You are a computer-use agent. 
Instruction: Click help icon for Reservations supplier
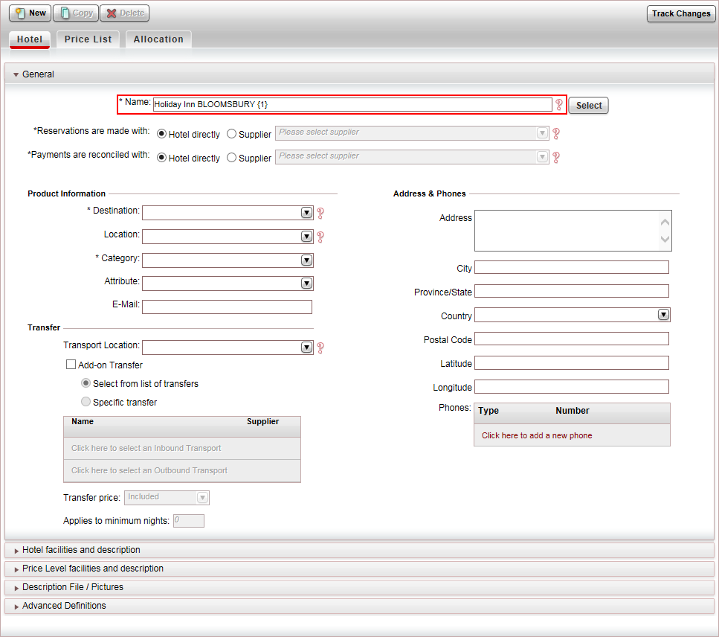tap(556, 133)
